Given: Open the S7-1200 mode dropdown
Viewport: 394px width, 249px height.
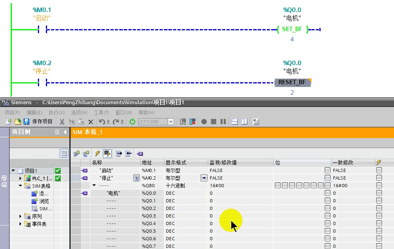Looking at the screenshot, I should [171, 122].
